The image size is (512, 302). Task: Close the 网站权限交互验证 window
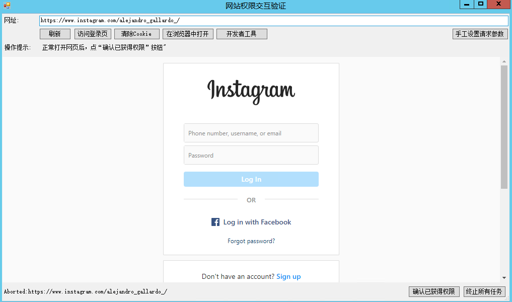coord(498,4)
